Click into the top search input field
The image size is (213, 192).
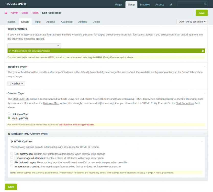point(190,4)
